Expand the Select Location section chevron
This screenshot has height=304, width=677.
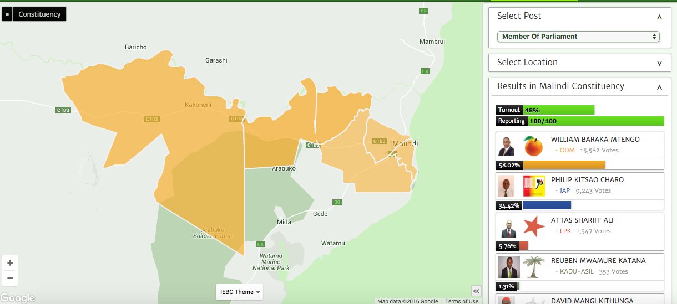tap(659, 63)
